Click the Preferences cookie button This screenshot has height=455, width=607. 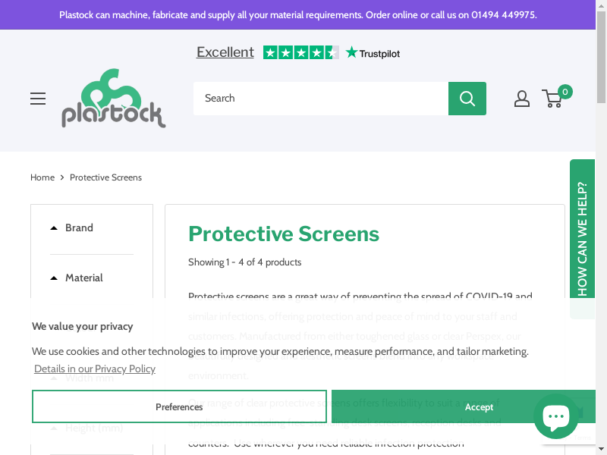179,406
